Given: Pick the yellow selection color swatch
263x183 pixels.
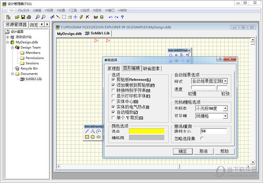Looking at the screenshot, I should tap(147, 131).
